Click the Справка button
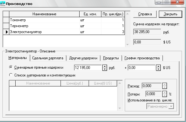The height and width of the screenshot is (122, 186). [x=145, y=14]
